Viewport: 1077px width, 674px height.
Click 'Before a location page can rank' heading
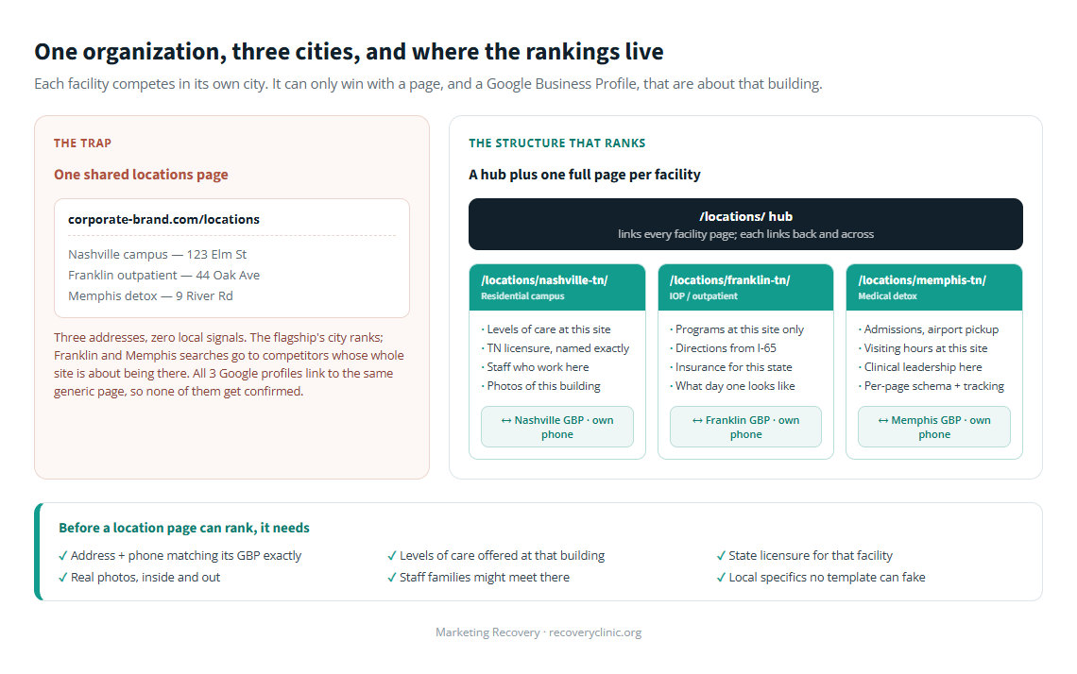click(x=184, y=528)
